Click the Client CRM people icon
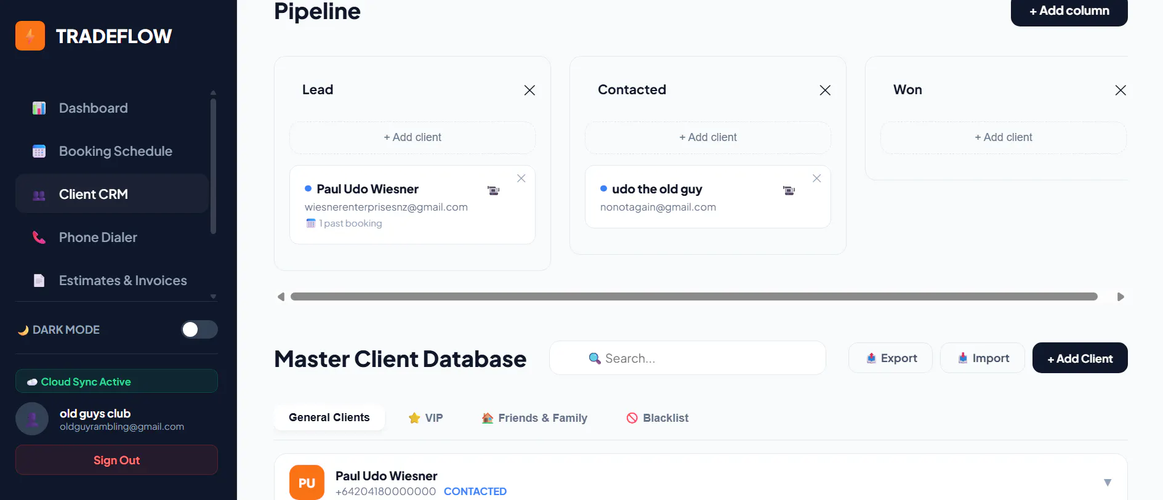Image resolution: width=1163 pixels, height=500 pixels. (x=39, y=195)
